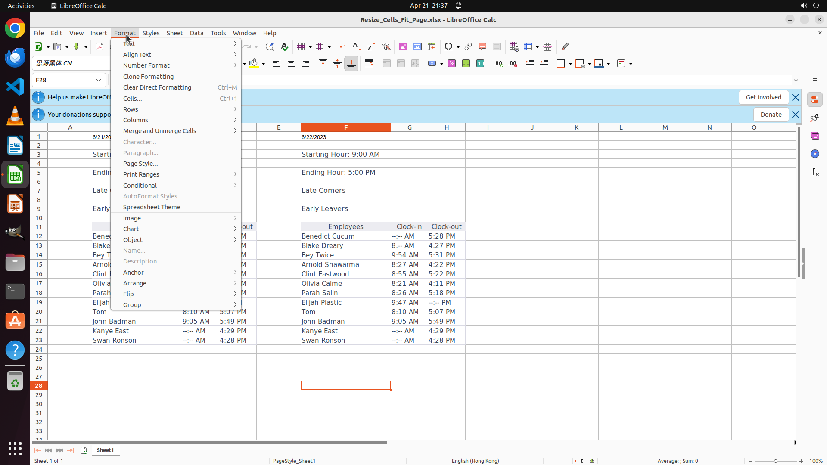
Task: Click the Get involved button
Action: click(x=763, y=97)
